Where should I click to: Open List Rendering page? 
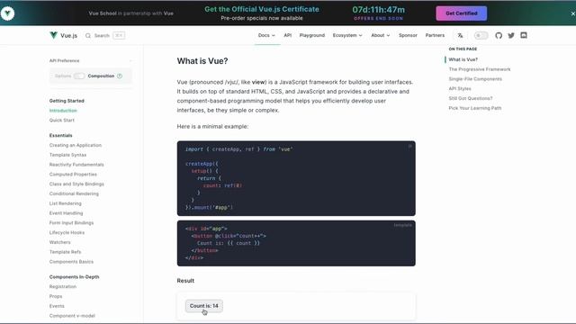[66, 203]
